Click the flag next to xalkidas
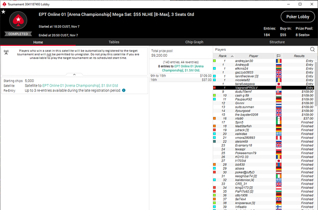Viewport: 318px width, 210px height. click(x=278, y=134)
